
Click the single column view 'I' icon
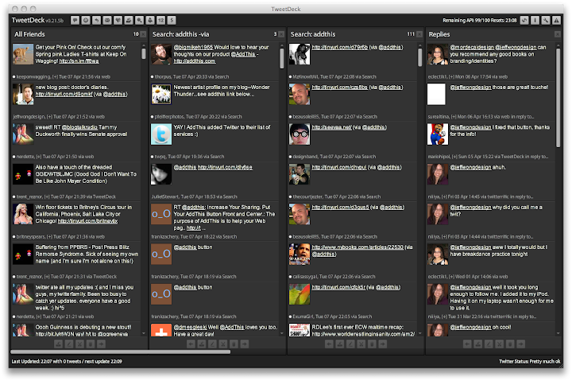pos(535,21)
